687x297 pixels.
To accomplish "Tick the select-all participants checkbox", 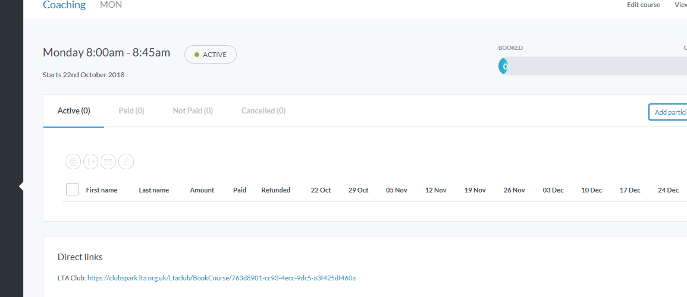I will pyautogui.click(x=72, y=189).
